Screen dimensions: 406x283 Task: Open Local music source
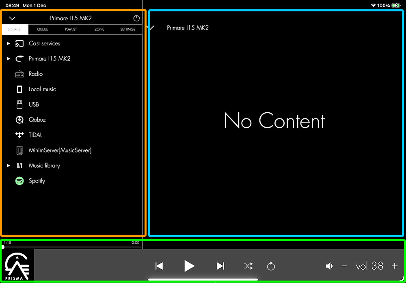pyautogui.click(x=42, y=89)
